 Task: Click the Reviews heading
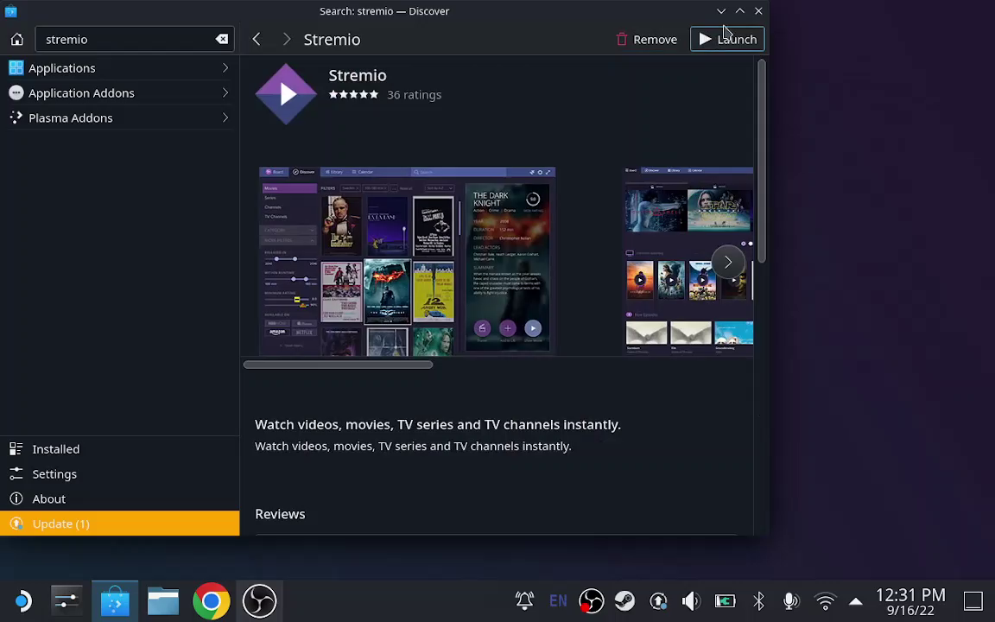click(280, 514)
